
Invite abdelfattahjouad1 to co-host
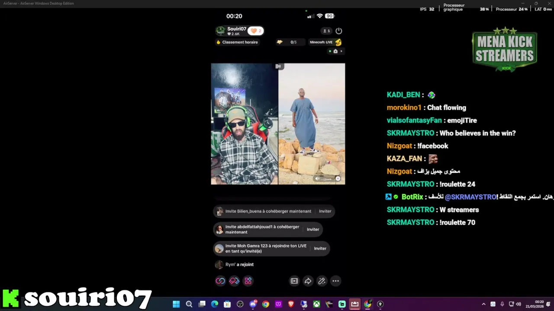point(313,229)
